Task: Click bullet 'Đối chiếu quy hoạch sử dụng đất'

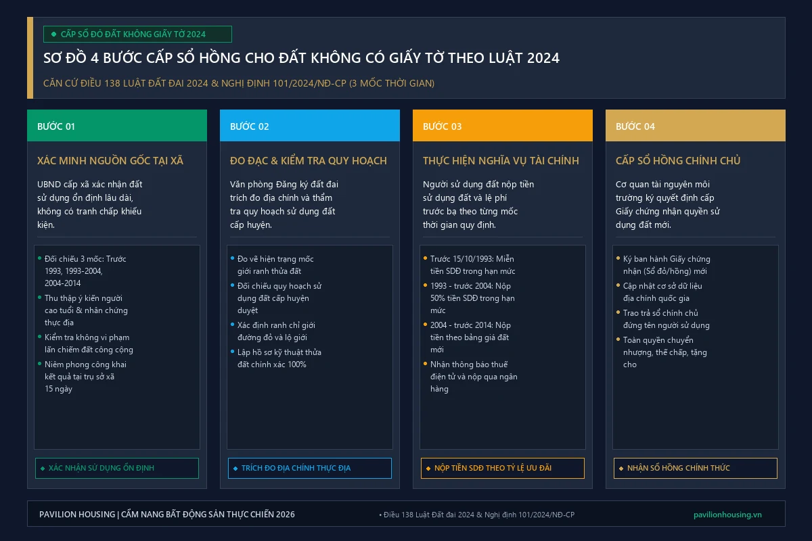Action: (276, 298)
